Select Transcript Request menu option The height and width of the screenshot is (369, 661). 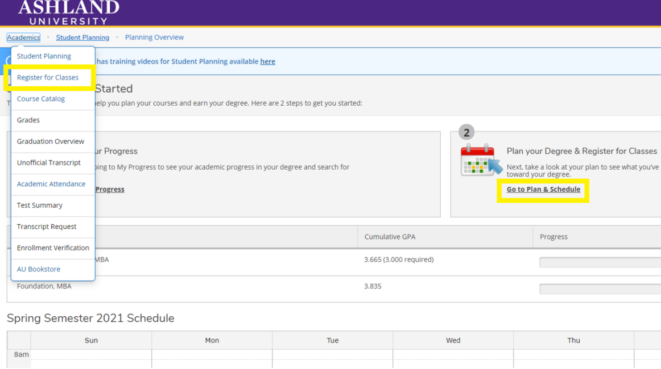(x=47, y=227)
